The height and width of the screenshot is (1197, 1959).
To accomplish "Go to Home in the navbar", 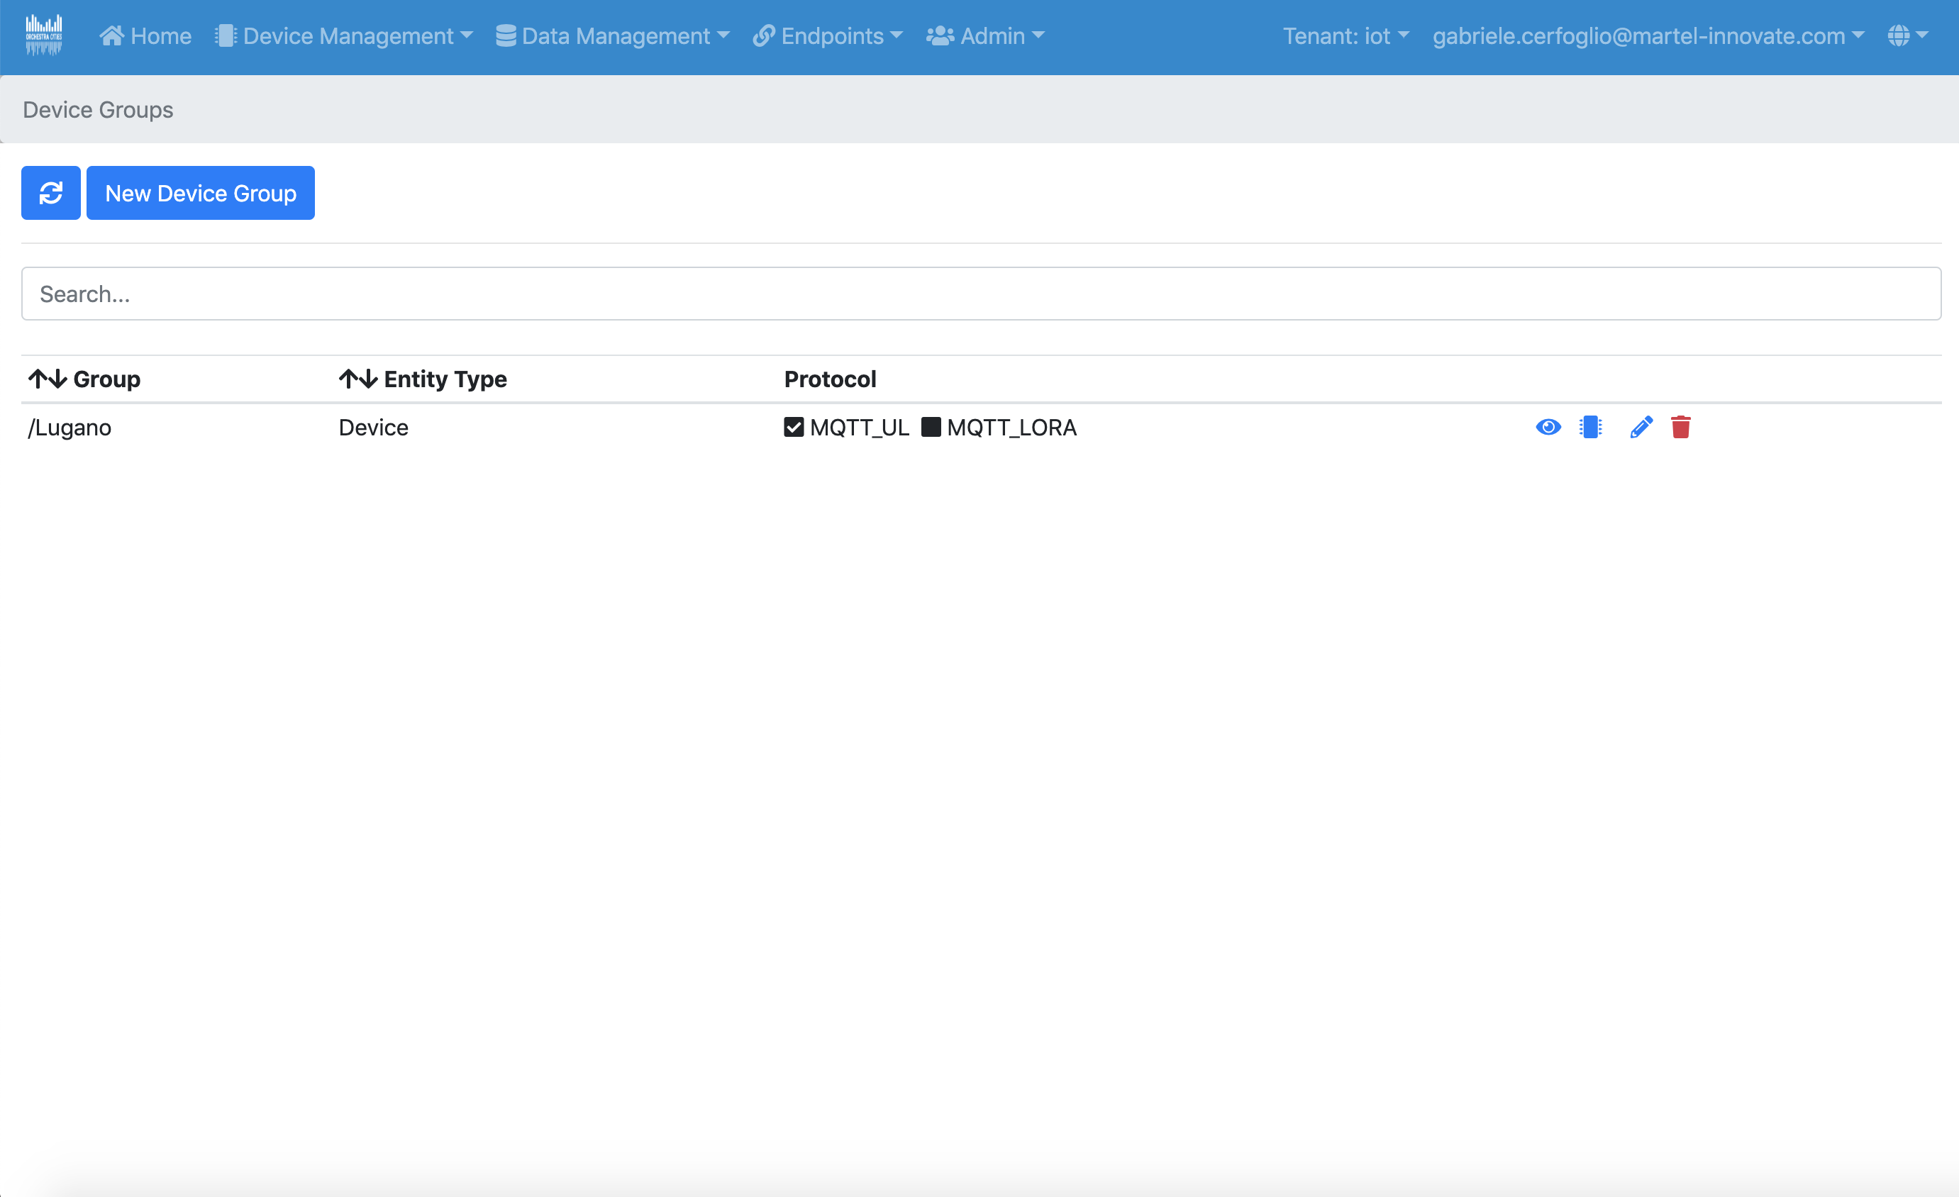I will pyautogui.click(x=145, y=35).
